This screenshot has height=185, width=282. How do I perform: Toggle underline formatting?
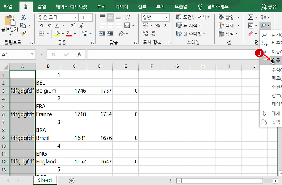57,25
